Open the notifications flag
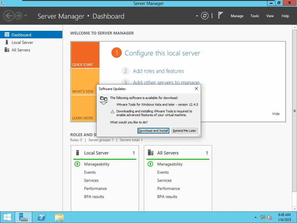297x223 pixels. (220, 15)
